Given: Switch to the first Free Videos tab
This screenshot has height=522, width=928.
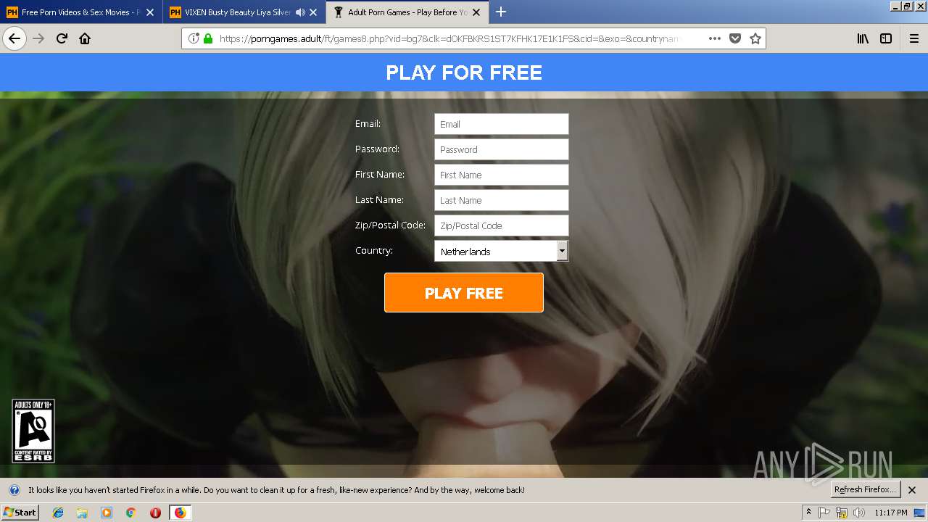Looking at the screenshot, I should click(81, 12).
